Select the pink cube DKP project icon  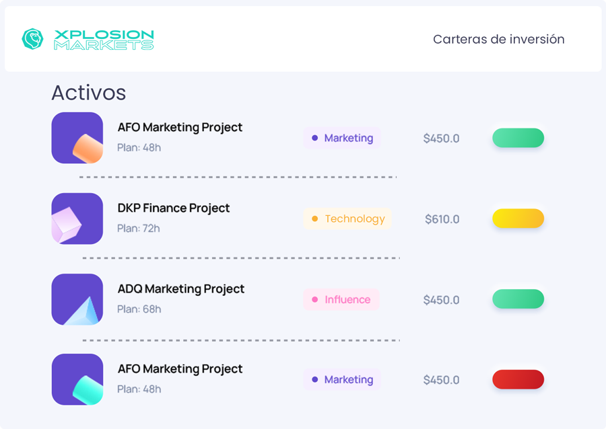pos(77,219)
